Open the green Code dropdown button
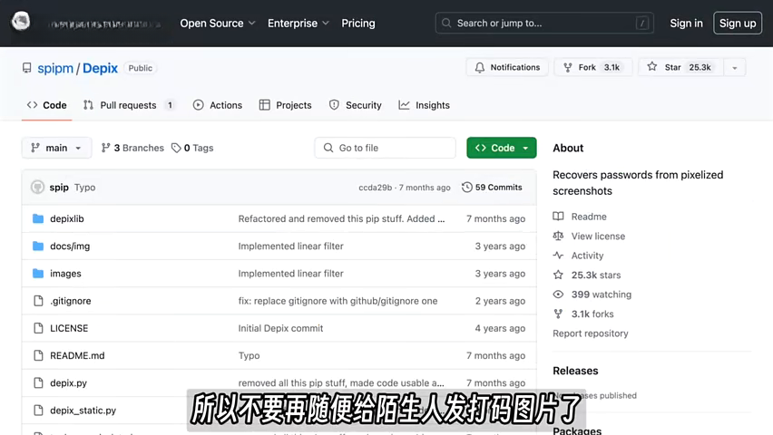 502,148
